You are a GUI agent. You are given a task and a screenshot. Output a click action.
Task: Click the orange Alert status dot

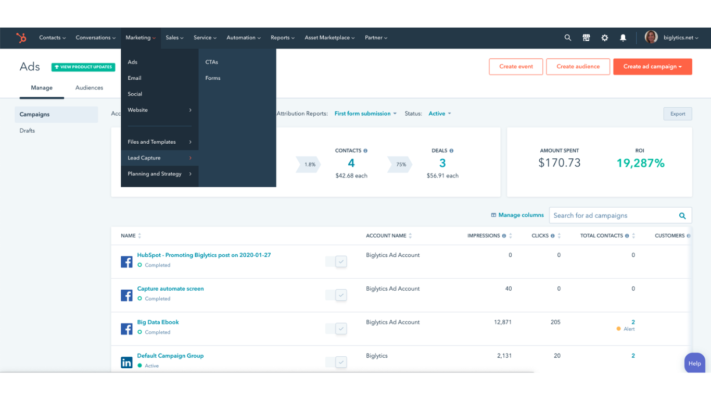click(618, 329)
